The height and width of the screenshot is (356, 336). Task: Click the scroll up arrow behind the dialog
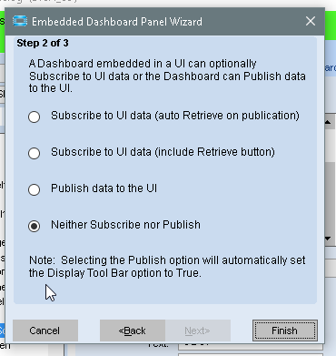pos(329,122)
